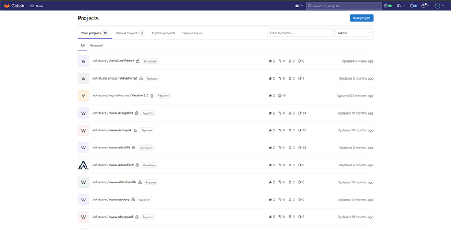The image size is (451, 229).
Task: Click 'Updated 5 months ago' text
Action: (356, 78)
